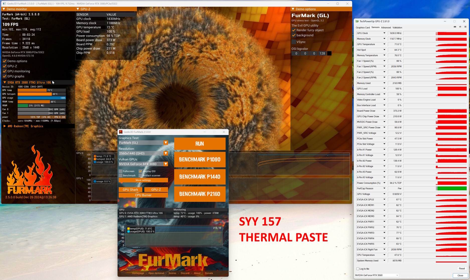Open the GPU Clock sensor dropdown arrow
470x280 pixels.
click(384, 33)
